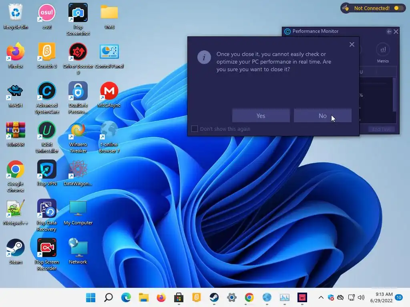Open the Recycle Bin icon
This screenshot has height=307, width=410.
pyautogui.click(x=16, y=16)
